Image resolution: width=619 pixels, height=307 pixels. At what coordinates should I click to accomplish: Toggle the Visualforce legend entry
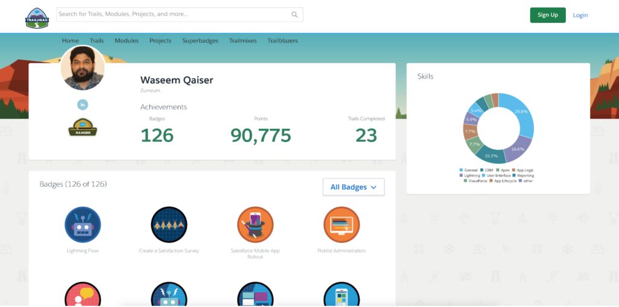tap(475, 181)
